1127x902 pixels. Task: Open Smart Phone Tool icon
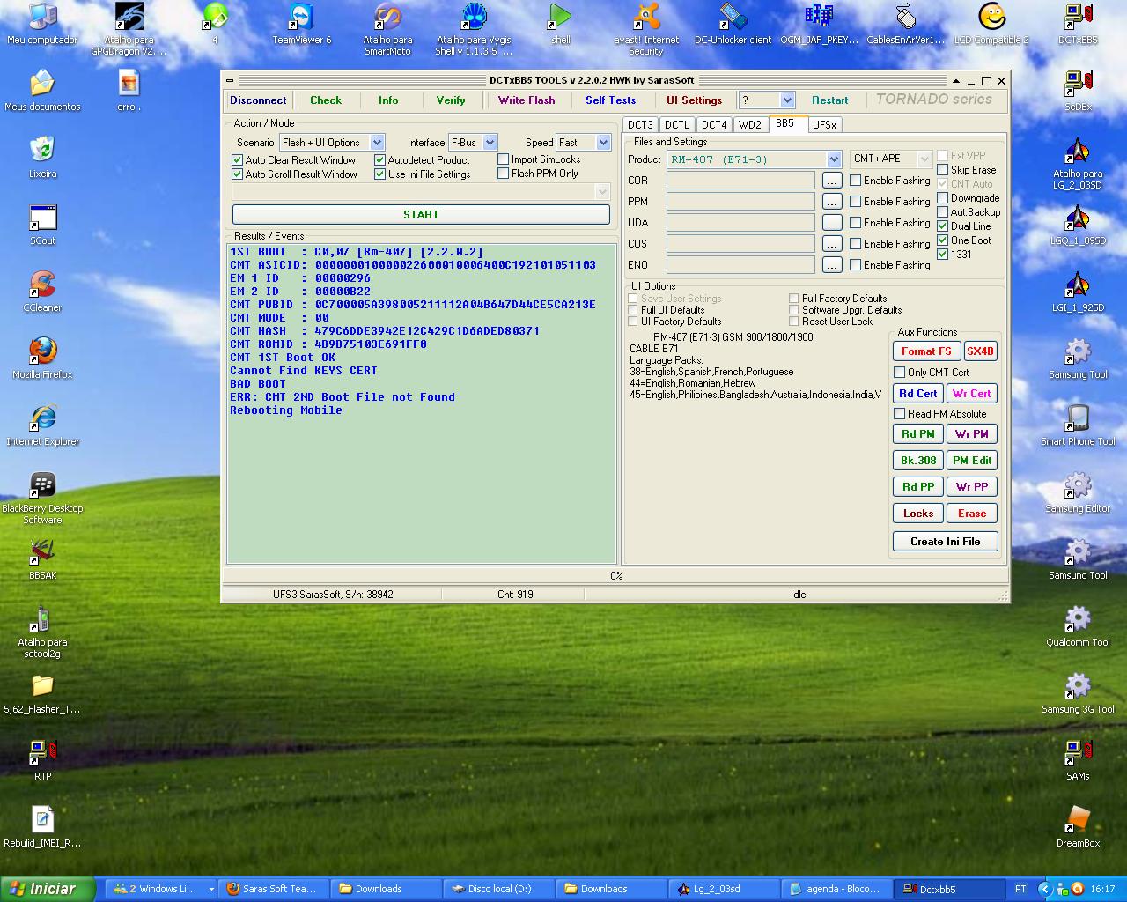[x=1078, y=425]
